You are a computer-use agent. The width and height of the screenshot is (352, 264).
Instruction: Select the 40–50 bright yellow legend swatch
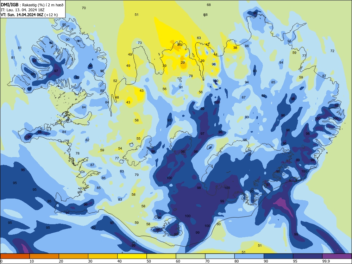(x=132, y=256)
